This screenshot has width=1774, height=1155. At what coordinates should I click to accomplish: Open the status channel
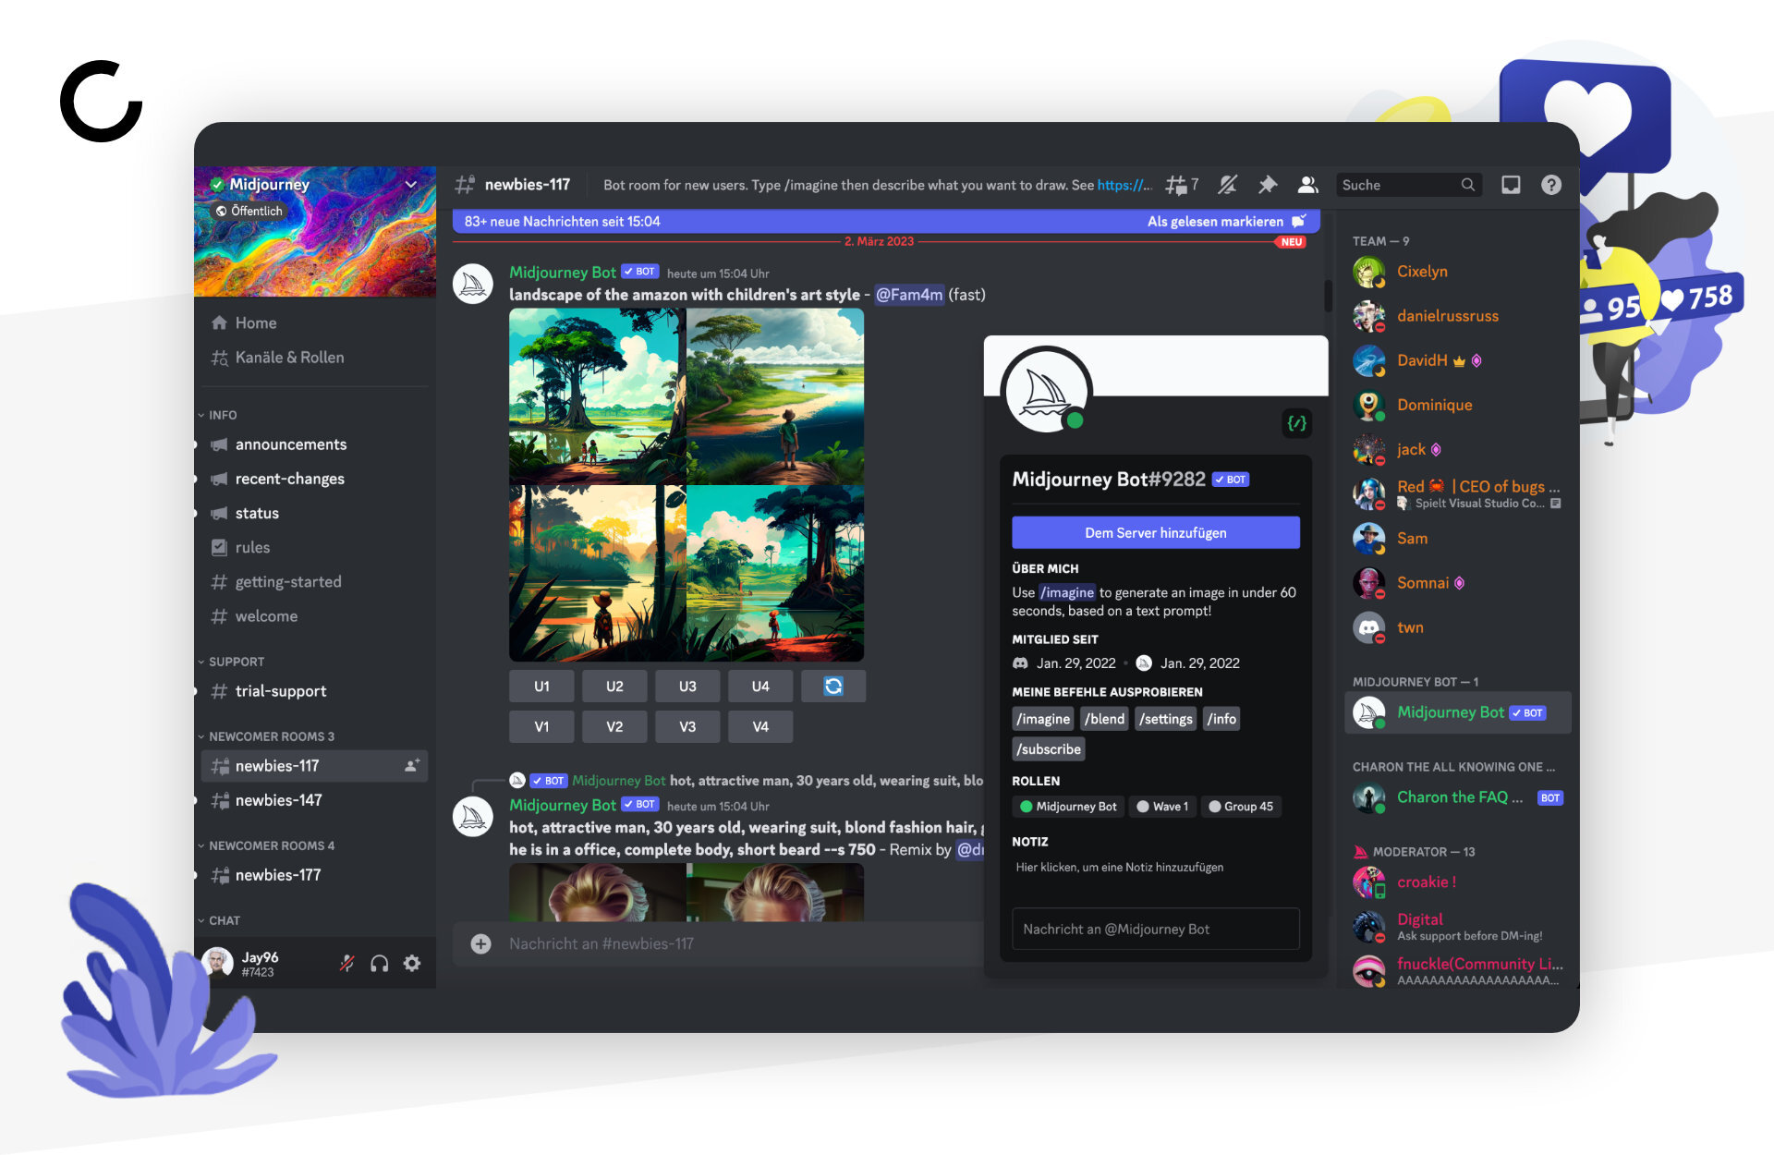(x=314, y=513)
